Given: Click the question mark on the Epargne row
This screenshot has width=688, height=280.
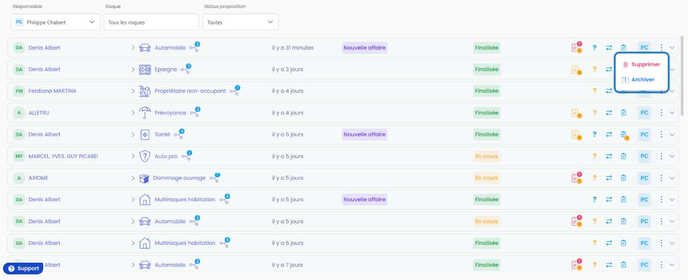Looking at the screenshot, I should tap(594, 69).
